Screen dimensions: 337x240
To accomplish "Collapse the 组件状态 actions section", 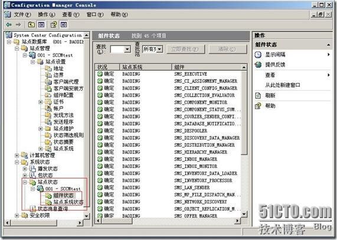I will pos(328,45).
